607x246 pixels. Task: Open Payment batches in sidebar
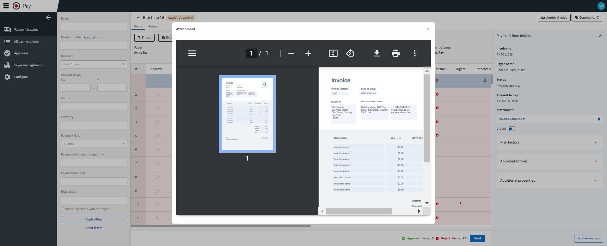pos(26,30)
